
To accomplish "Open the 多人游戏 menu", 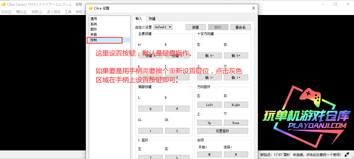I will pyautogui.click(x=53, y=12).
